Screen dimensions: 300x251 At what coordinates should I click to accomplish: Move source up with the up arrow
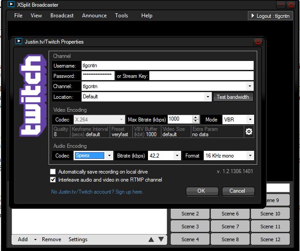(151, 239)
